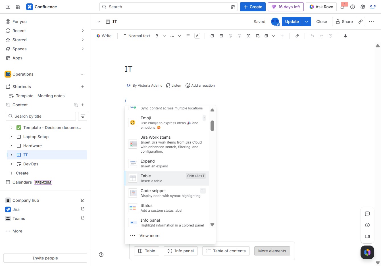
Task: Open the user profile avatar menu
Action: tap(373, 7)
